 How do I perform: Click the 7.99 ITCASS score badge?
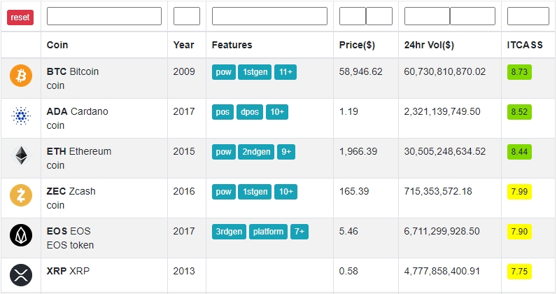[519, 192]
